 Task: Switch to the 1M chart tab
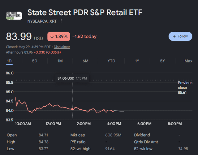(x=60, y=61)
